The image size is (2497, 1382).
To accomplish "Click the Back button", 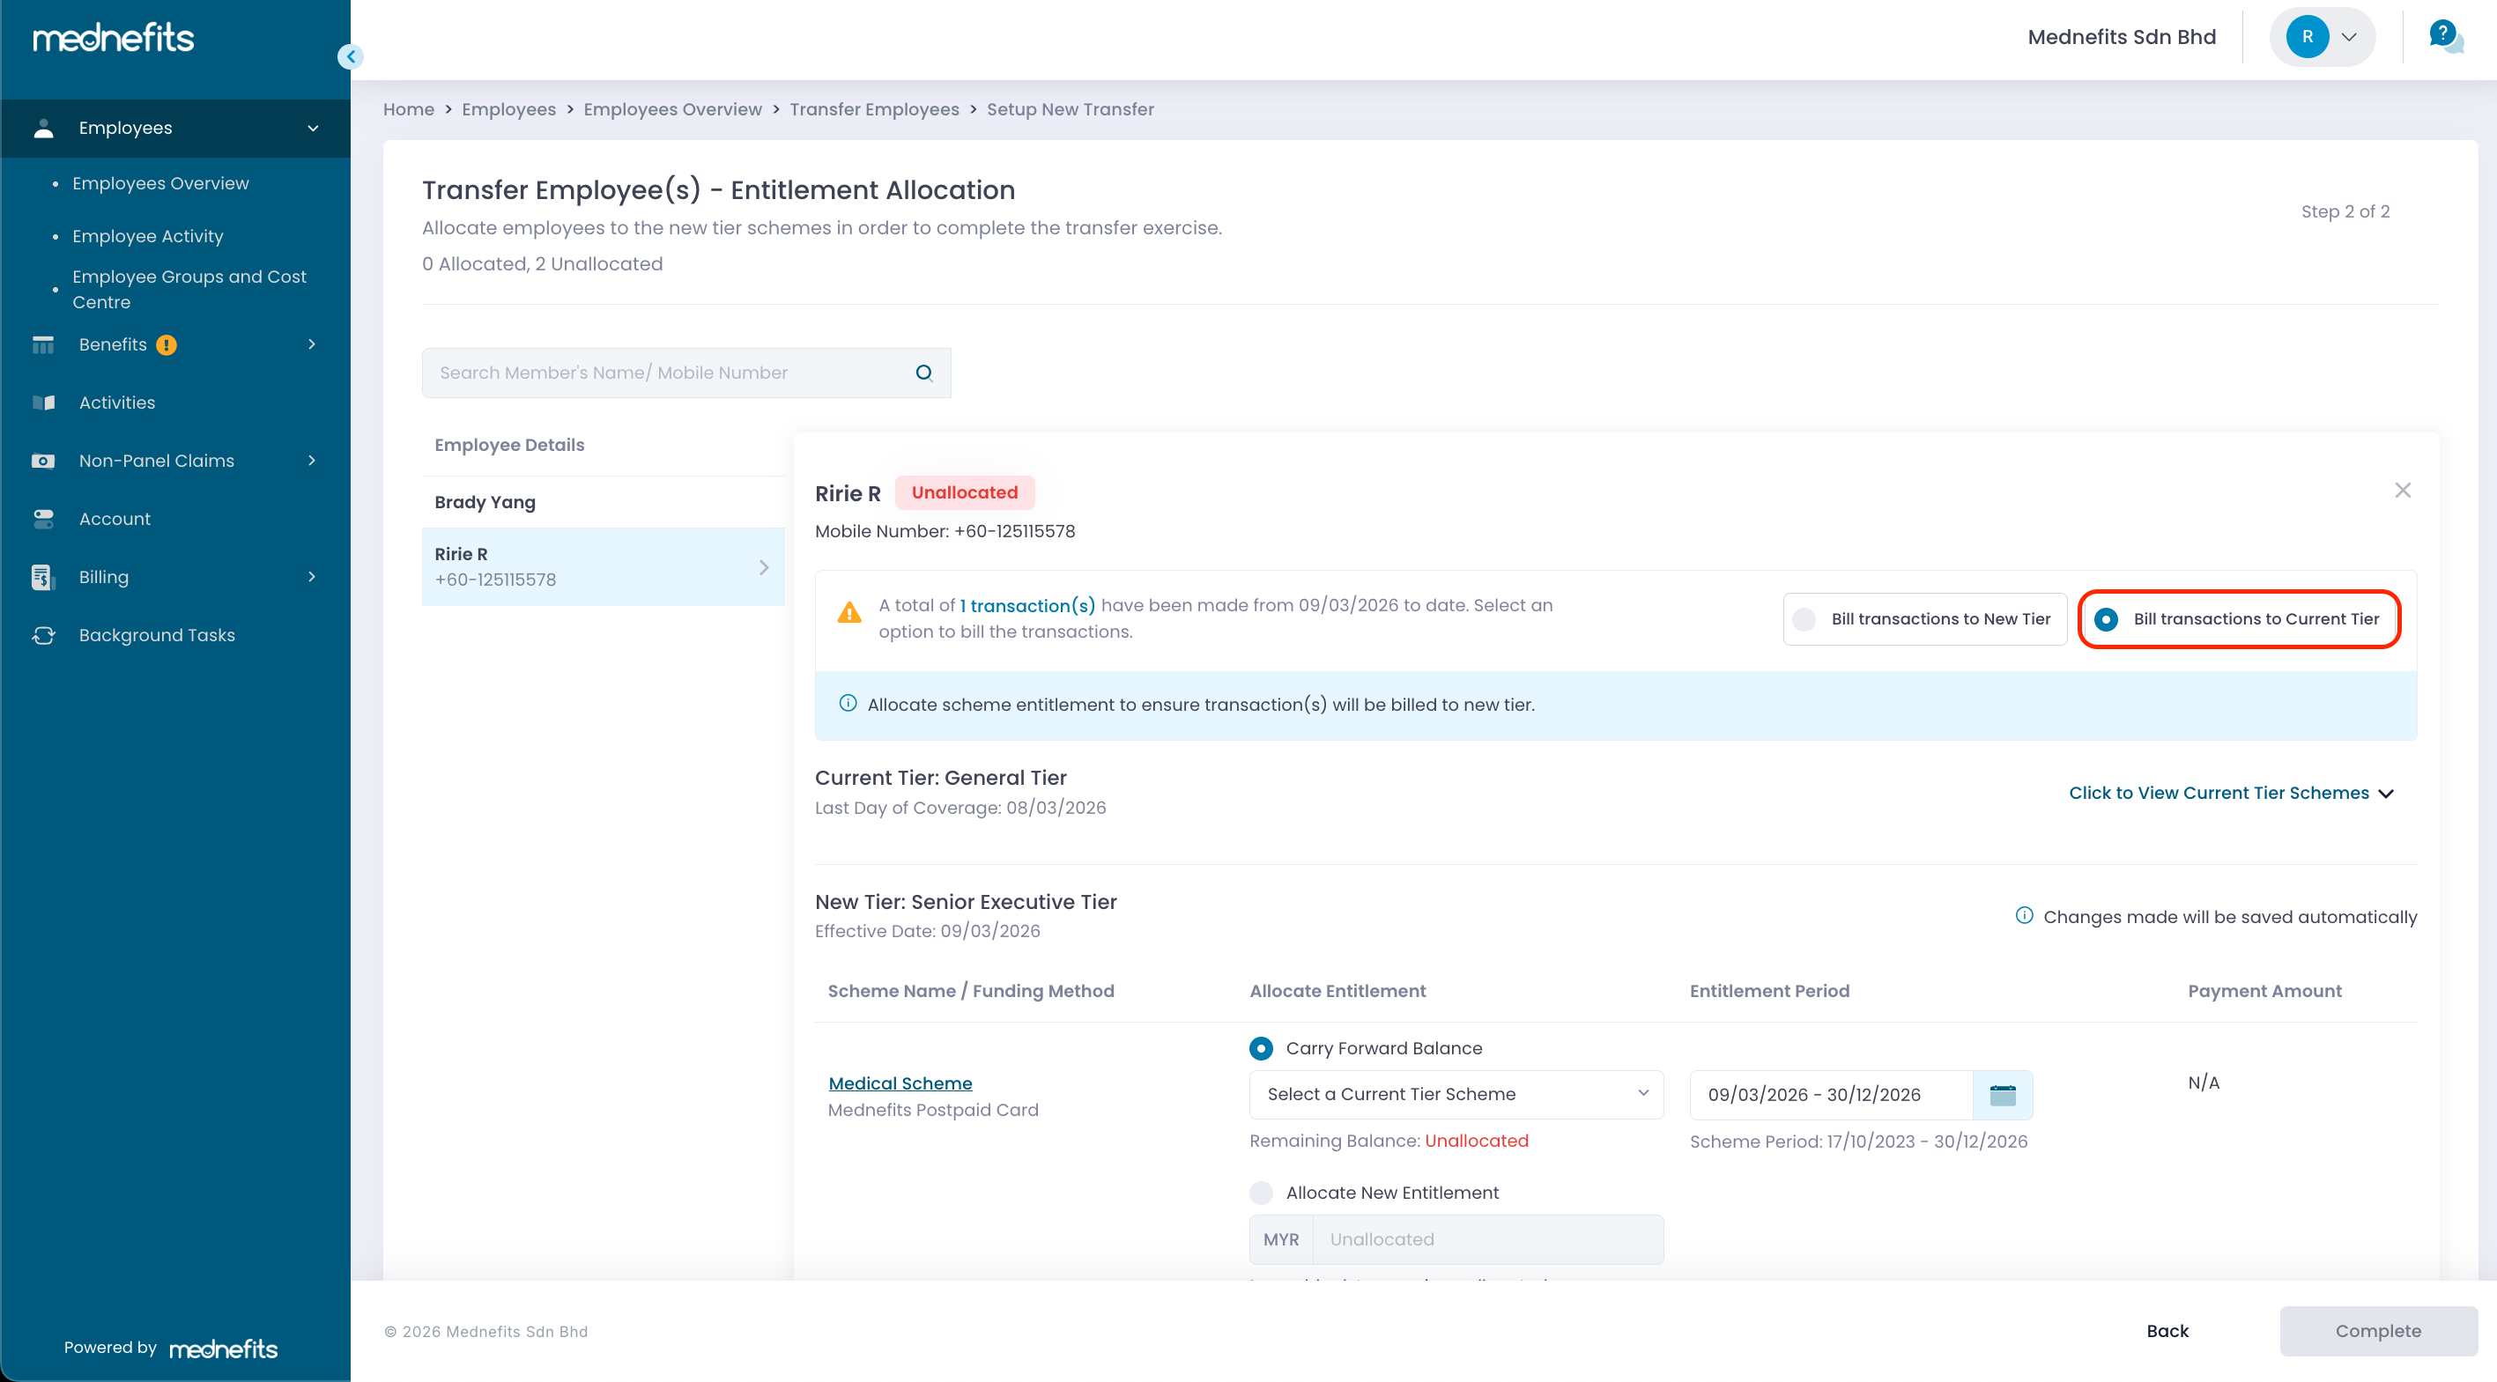I will coord(2167,1331).
